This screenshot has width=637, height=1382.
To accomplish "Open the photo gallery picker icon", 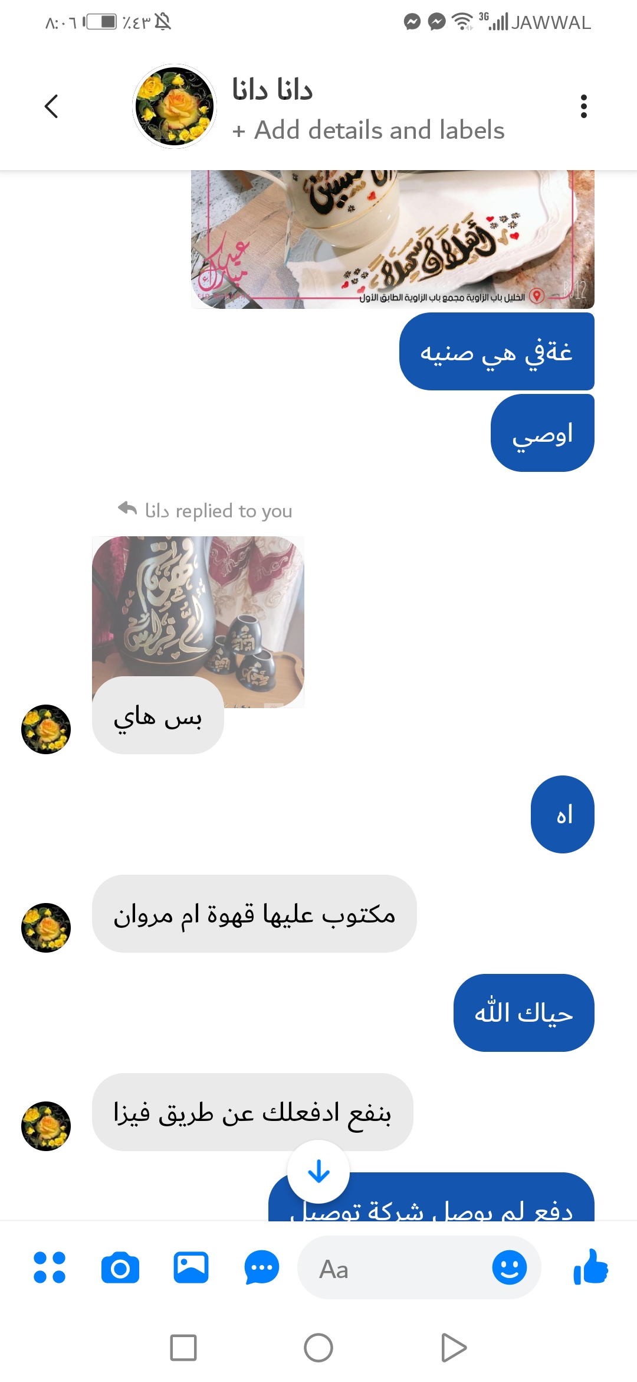I will coord(191,1267).
